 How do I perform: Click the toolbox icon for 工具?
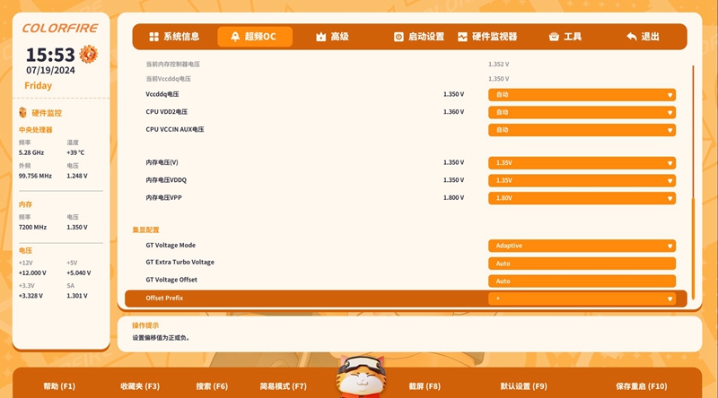pos(554,37)
